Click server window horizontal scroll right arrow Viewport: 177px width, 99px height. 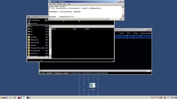(x=150, y=71)
